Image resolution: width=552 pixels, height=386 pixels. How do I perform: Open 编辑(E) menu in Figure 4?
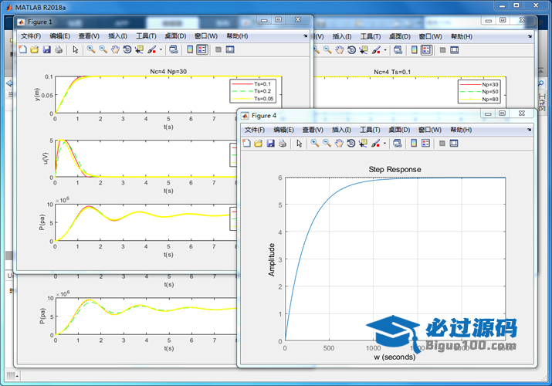click(284, 130)
